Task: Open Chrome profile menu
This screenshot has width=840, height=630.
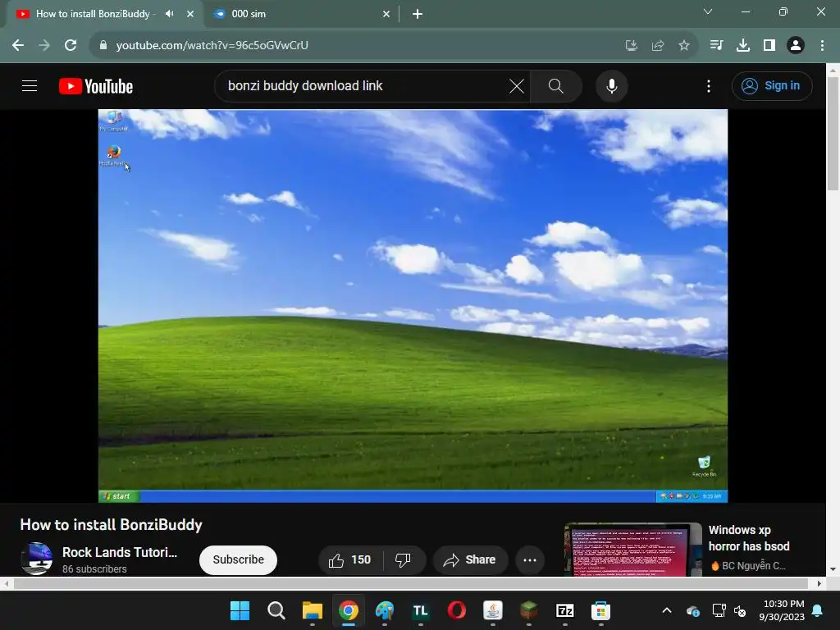Action: tap(796, 46)
